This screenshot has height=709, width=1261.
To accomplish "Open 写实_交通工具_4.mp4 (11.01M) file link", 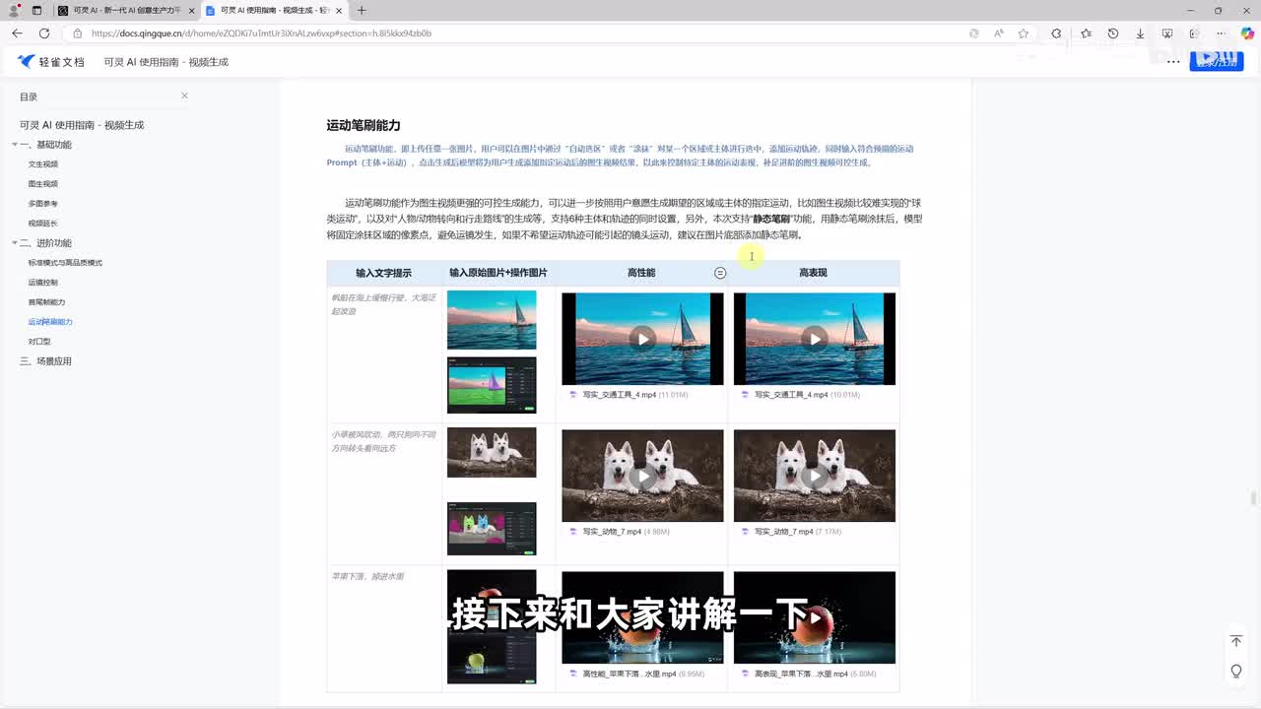I will click(628, 395).
